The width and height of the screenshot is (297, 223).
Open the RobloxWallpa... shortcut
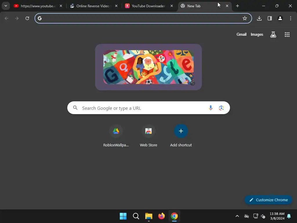[x=116, y=136]
